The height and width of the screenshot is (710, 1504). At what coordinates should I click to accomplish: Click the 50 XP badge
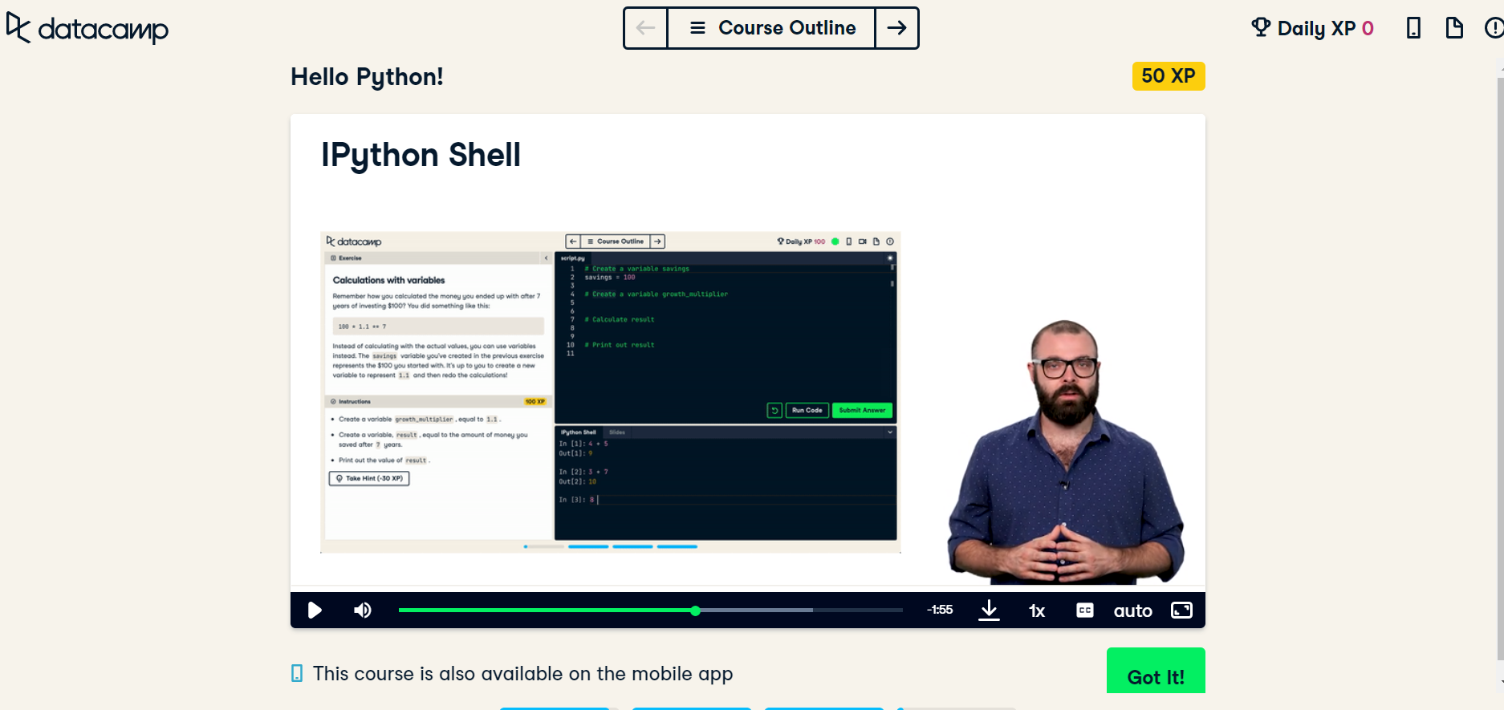[1169, 76]
